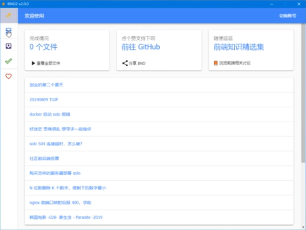Click the share icon beside 分享 BND
The height and width of the screenshot is (230, 306).
coord(125,63)
